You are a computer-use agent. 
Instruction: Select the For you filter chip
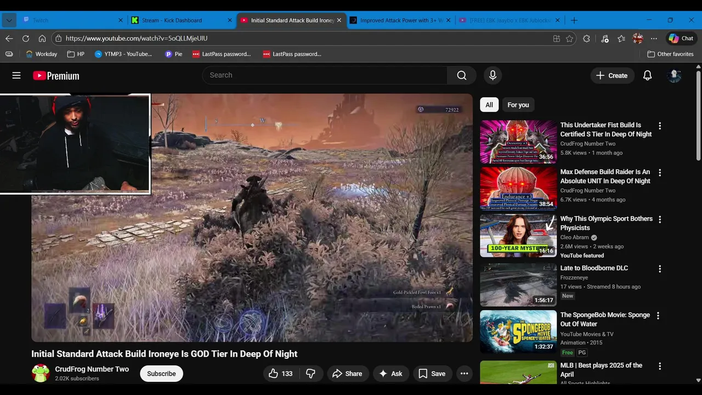[518, 105]
